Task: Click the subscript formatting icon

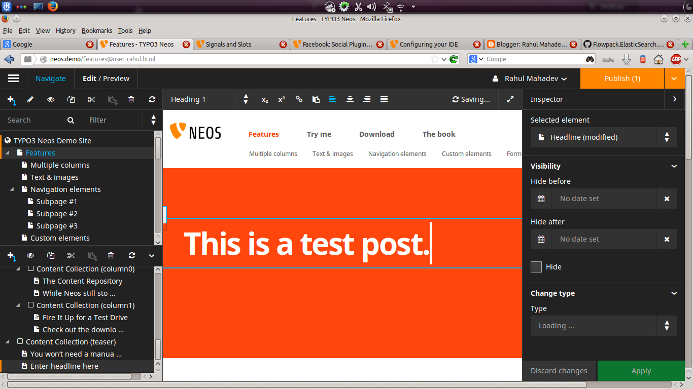Action: click(x=265, y=100)
